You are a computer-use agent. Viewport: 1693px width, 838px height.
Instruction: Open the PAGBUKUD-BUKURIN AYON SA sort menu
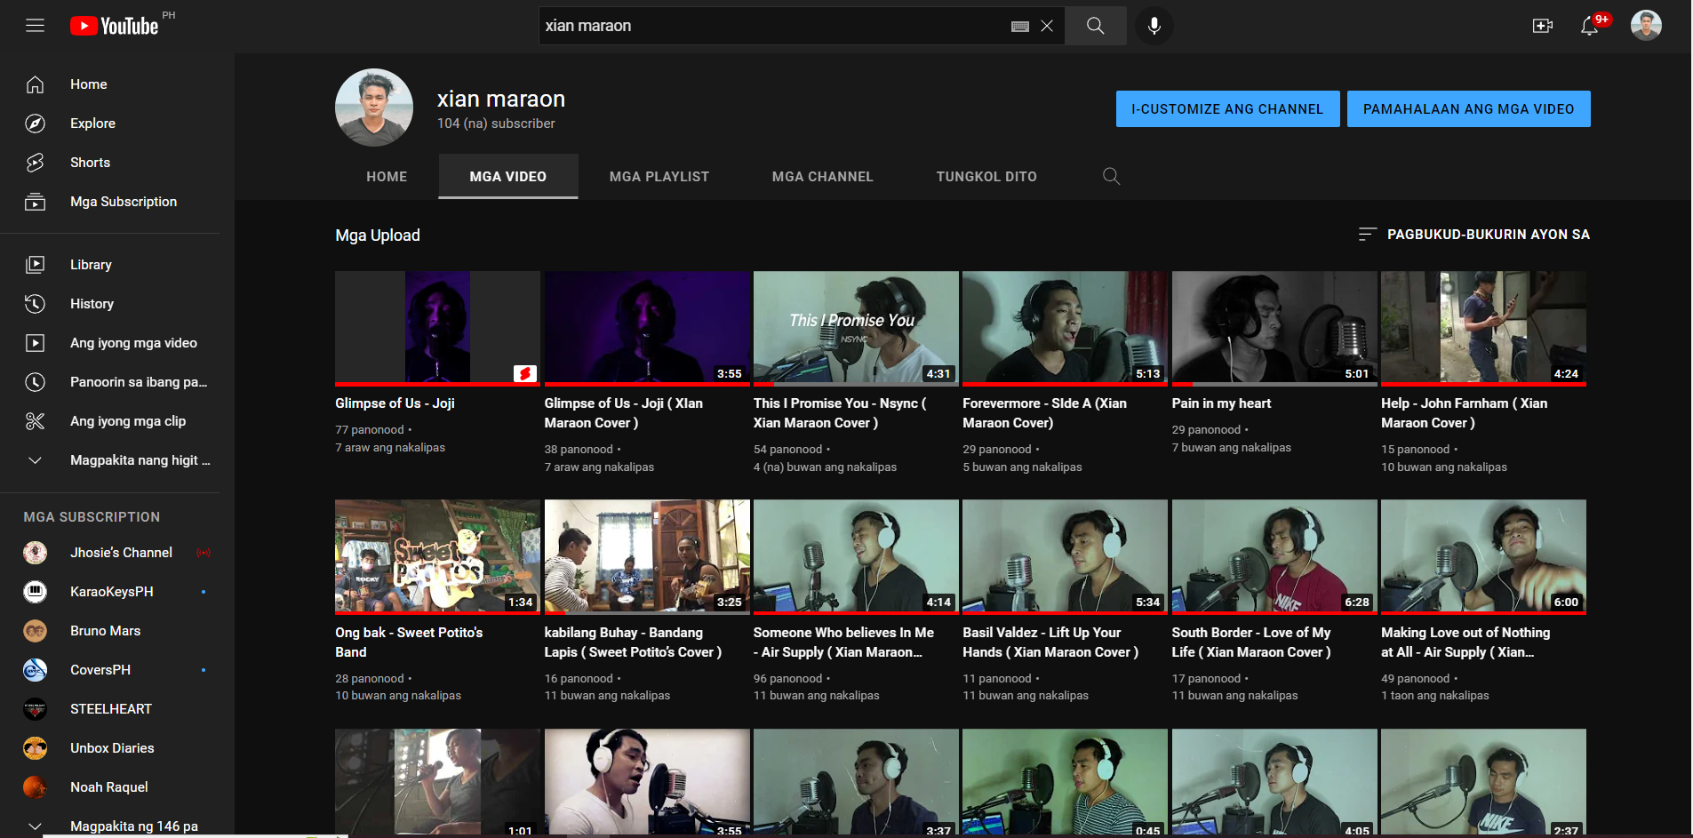coord(1474,235)
